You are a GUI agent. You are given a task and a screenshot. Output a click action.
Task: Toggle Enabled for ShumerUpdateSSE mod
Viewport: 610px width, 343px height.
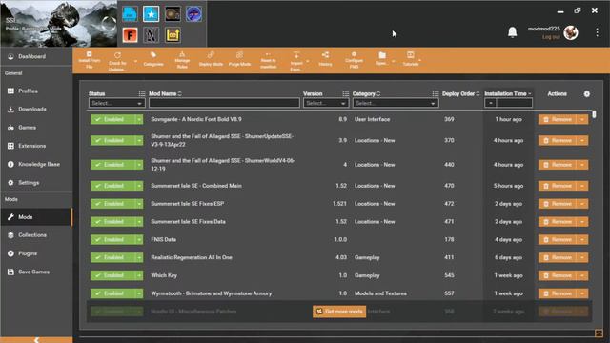click(112, 140)
